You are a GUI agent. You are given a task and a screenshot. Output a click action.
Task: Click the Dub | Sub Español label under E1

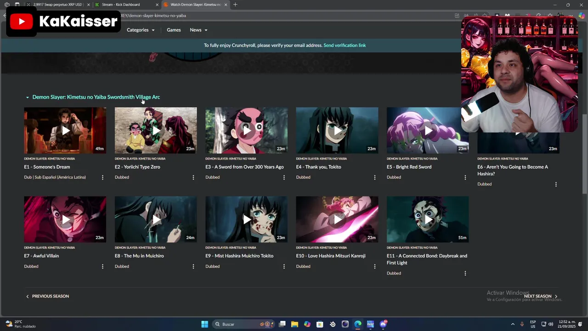click(55, 177)
